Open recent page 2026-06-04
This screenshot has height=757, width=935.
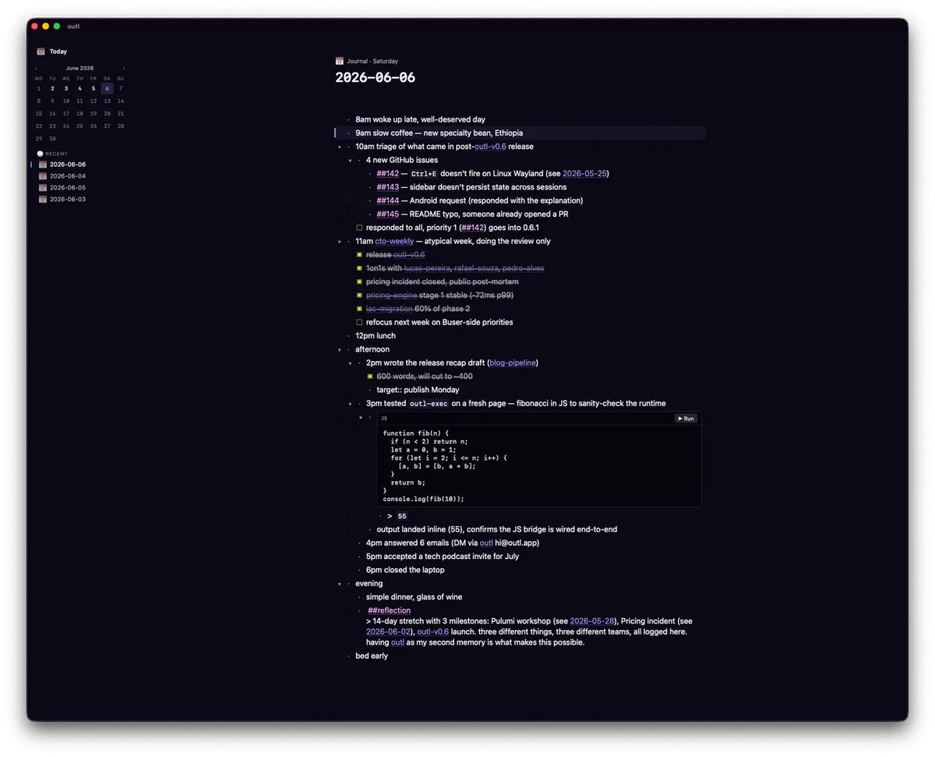tap(68, 176)
